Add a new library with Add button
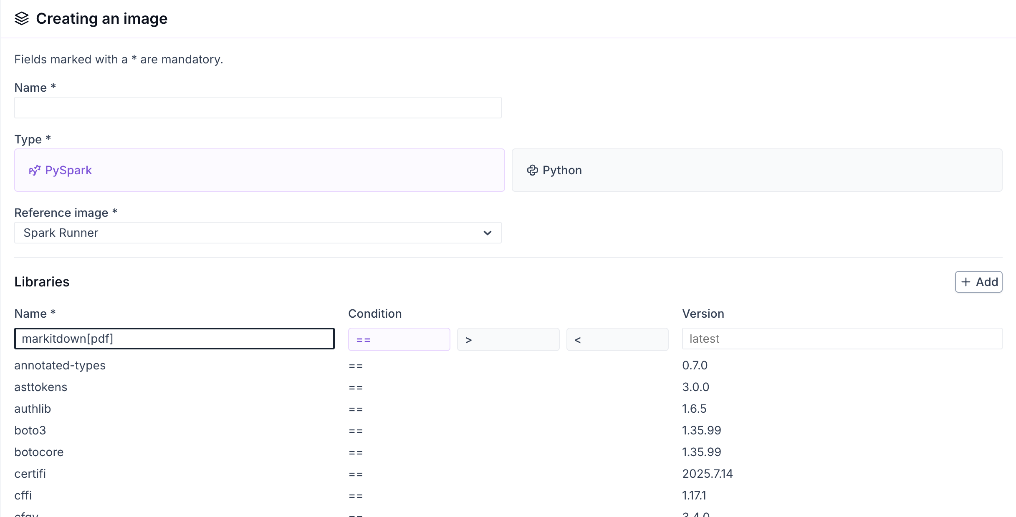The image size is (1016, 517). point(978,282)
